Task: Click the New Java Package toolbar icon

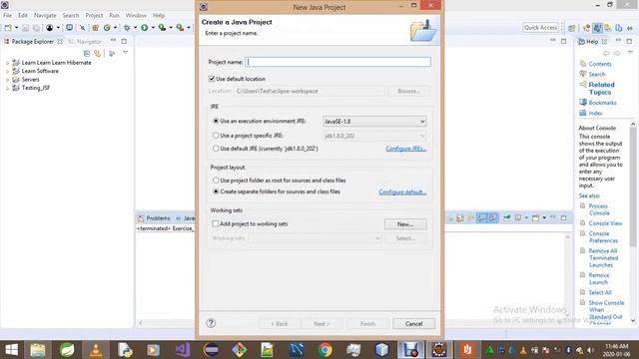Action: 96,28
